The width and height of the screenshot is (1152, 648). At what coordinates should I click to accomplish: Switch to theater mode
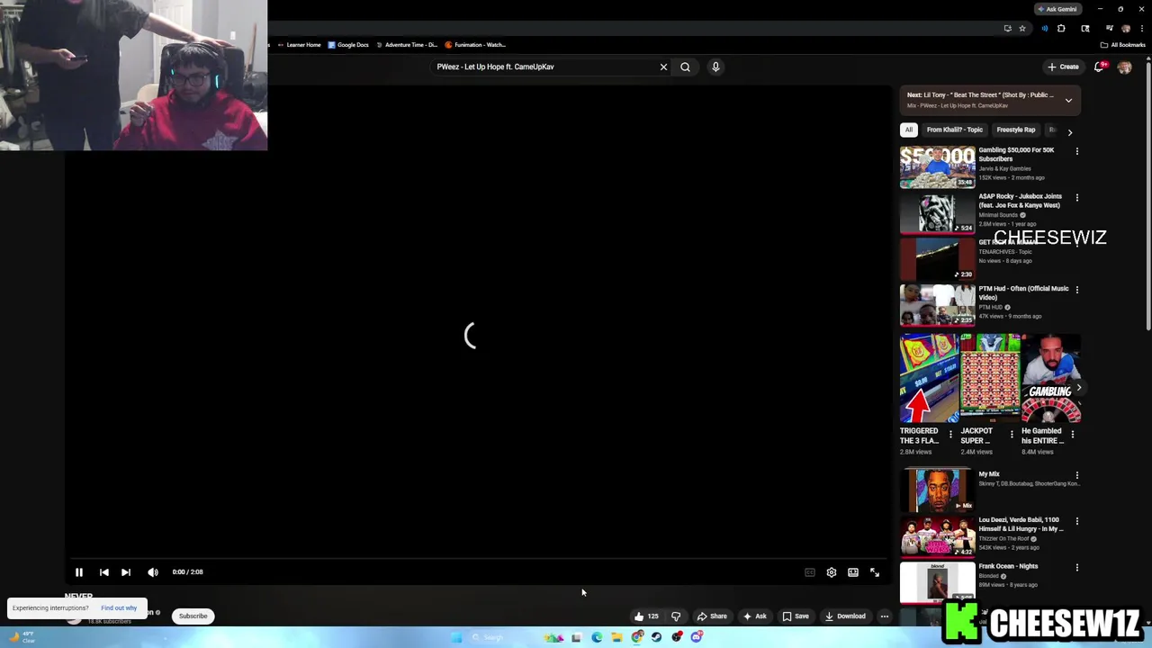point(853,572)
